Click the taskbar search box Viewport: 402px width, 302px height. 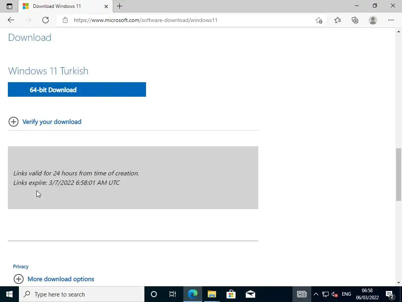(82, 294)
